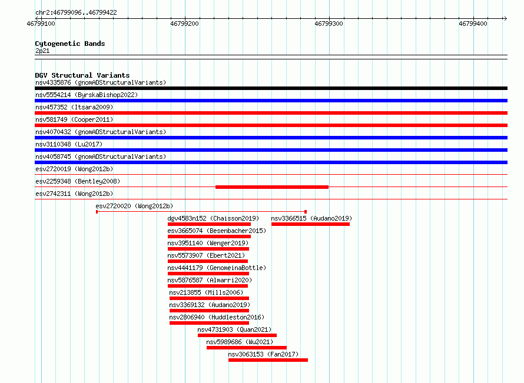The height and width of the screenshot is (383, 524).
Task: Select the red bar under nsv5876587
Action: 208,286
